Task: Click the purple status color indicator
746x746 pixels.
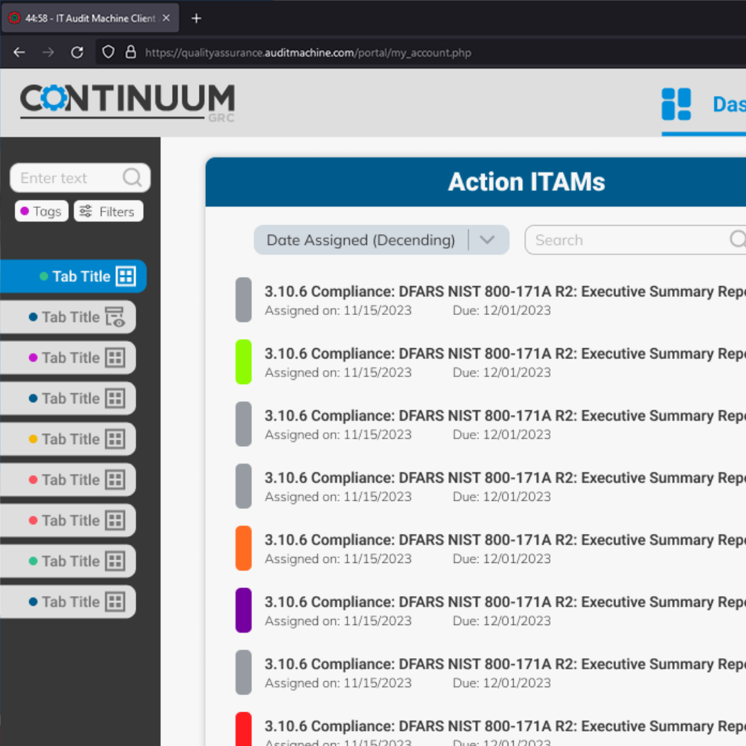Action: 243,611
